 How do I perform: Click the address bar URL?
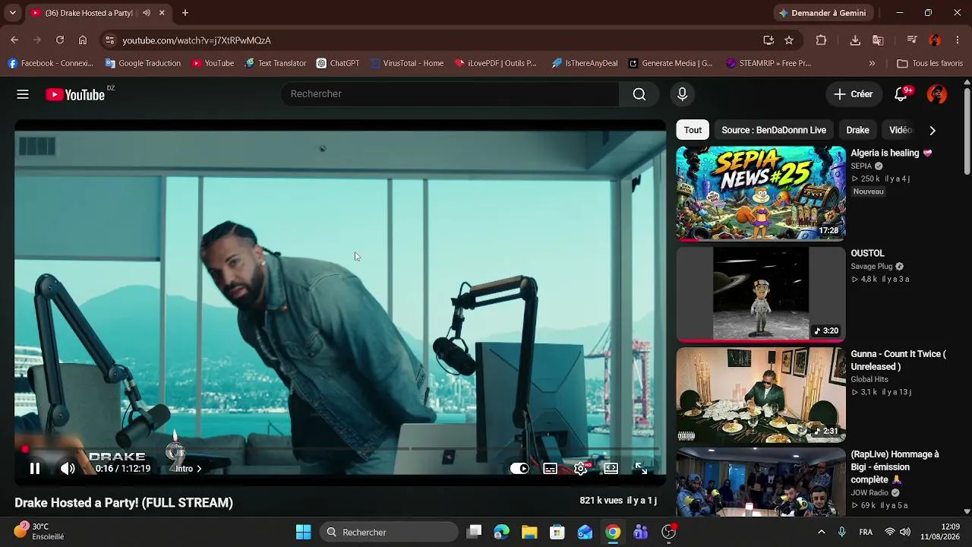click(197, 40)
